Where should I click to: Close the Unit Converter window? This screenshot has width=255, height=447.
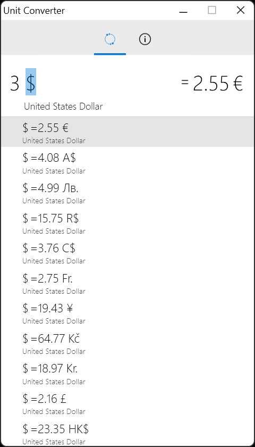pyautogui.click(x=241, y=11)
